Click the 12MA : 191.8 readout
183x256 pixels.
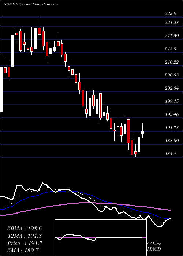pos(25,236)
